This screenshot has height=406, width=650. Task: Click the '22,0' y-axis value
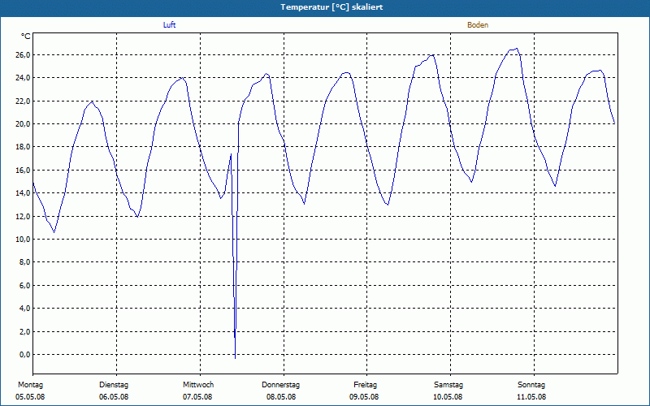[23, 101]
